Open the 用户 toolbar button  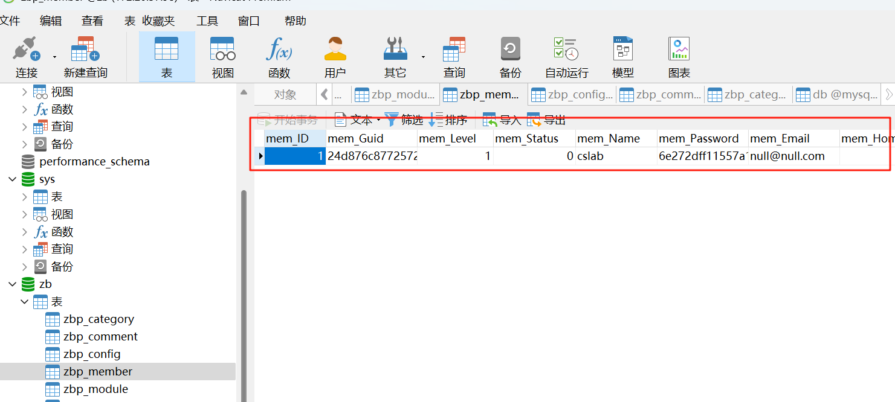coord(335,57)
